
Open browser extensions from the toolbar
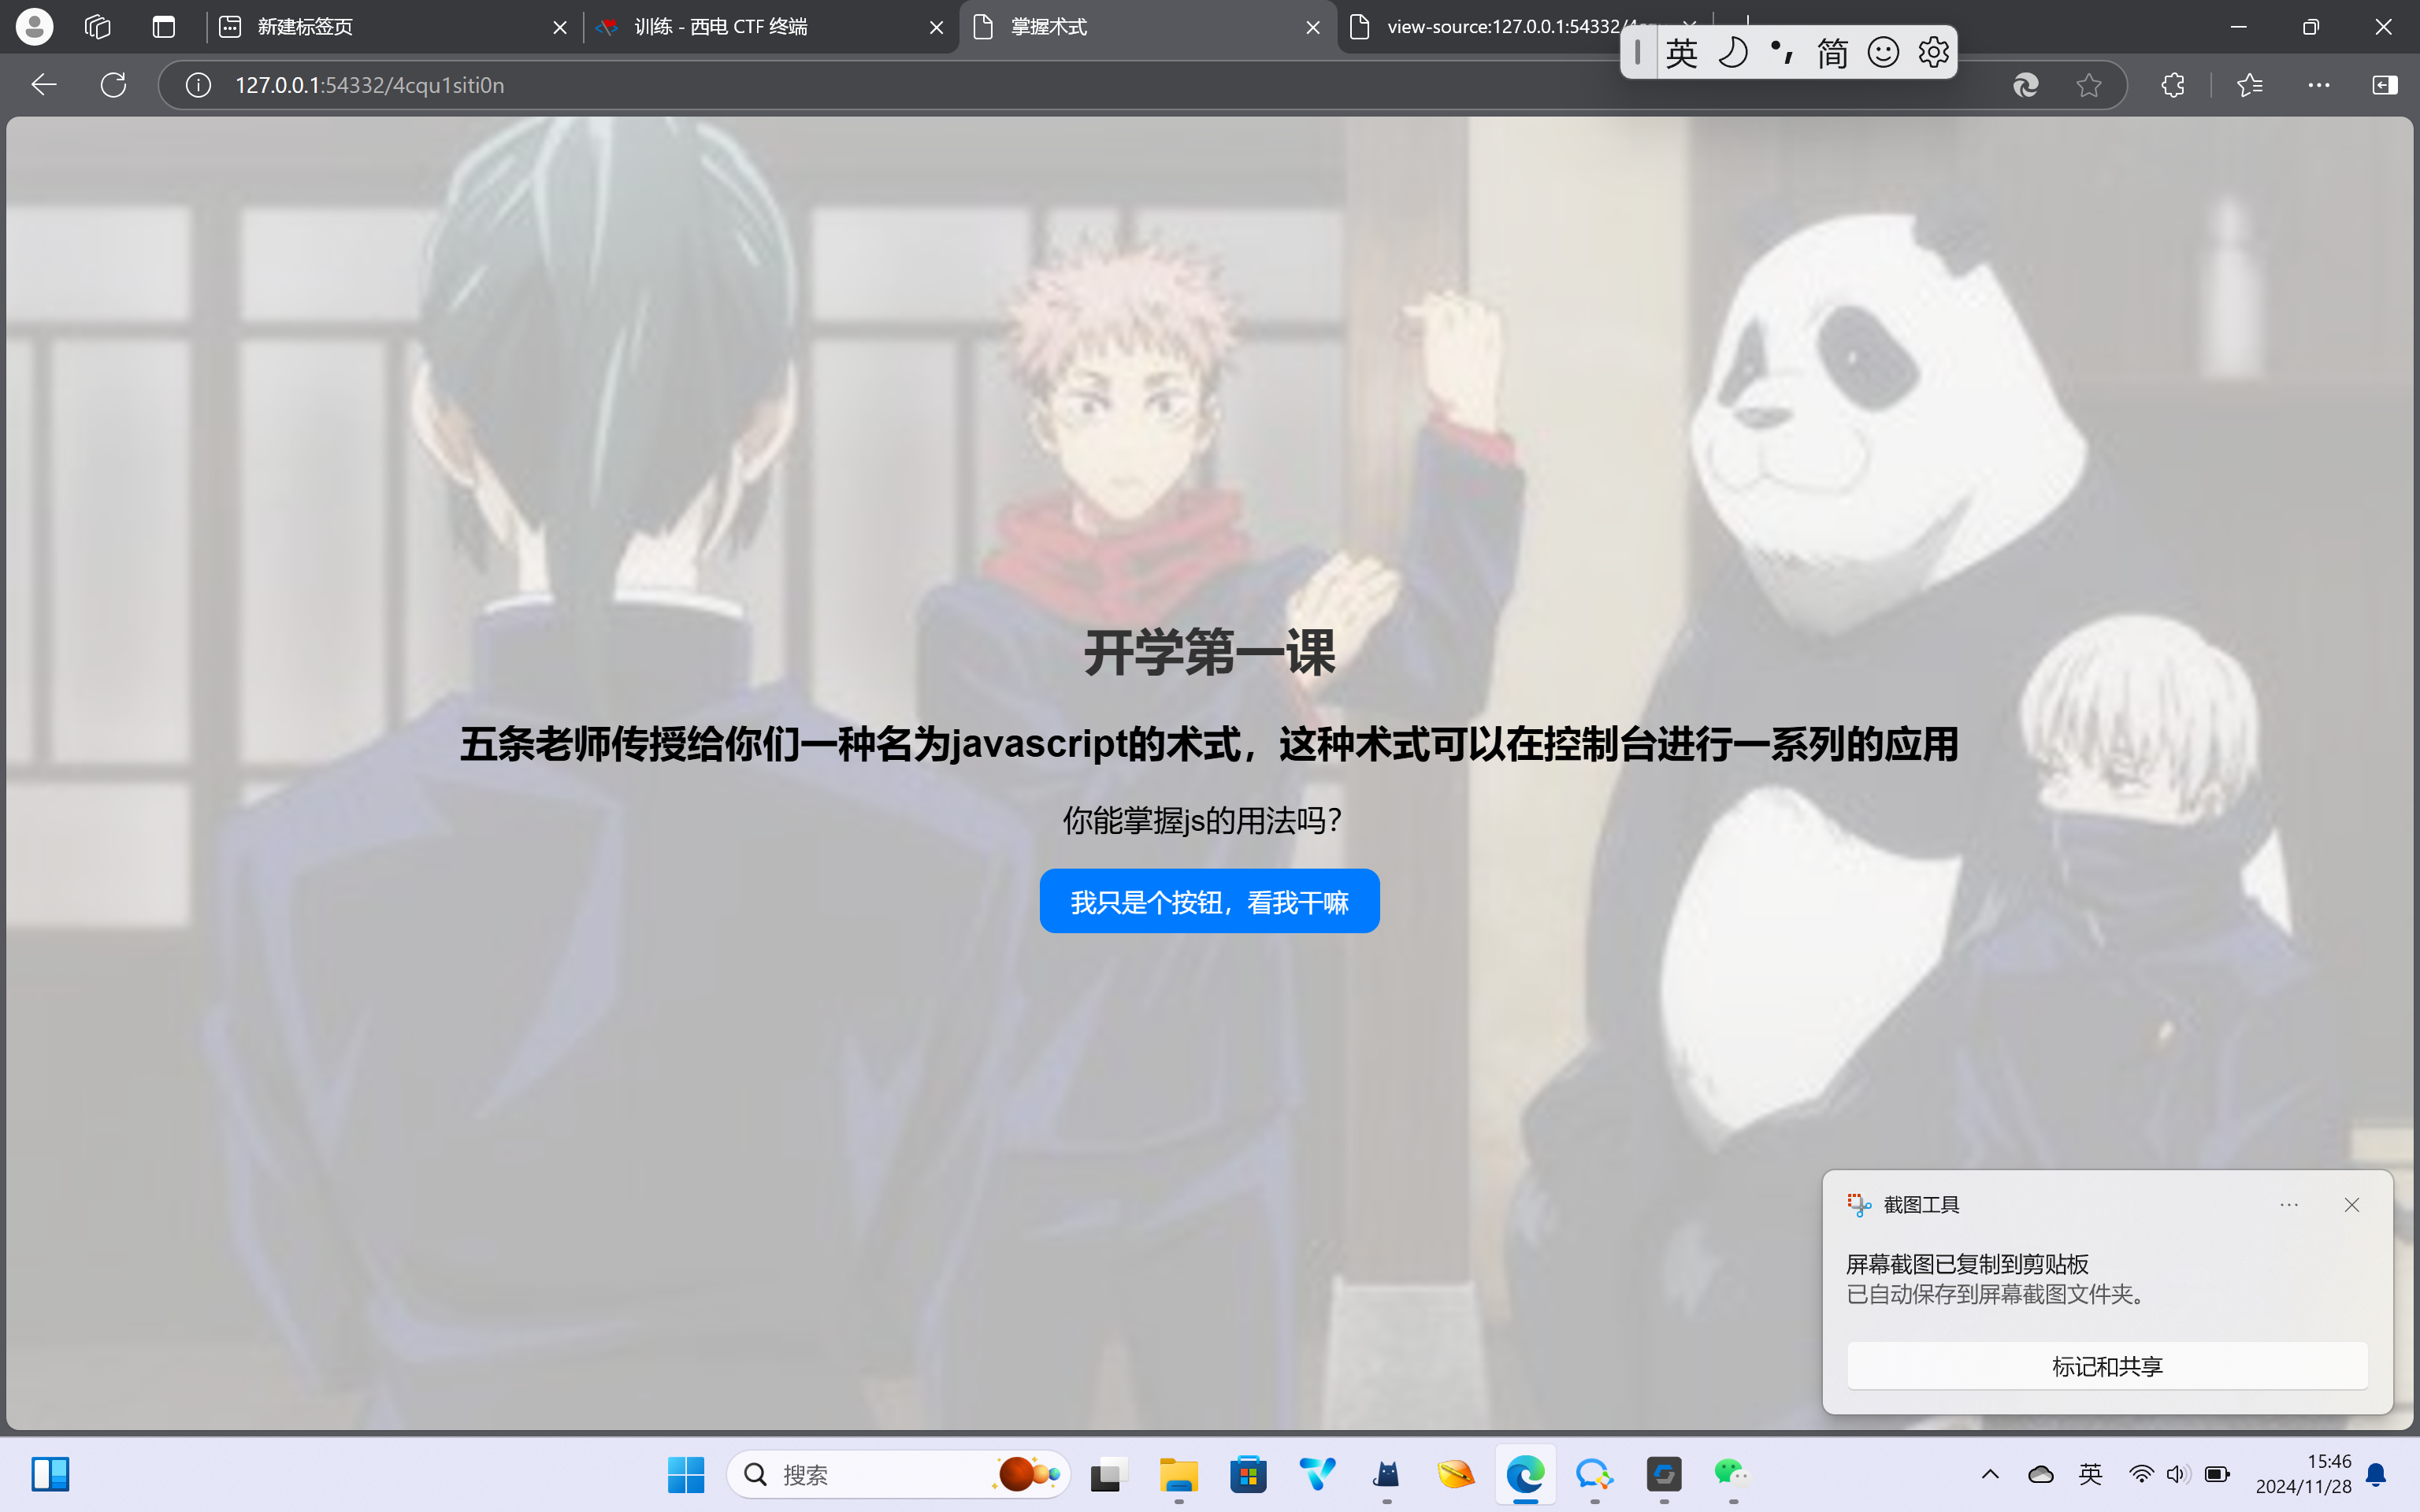point(2172,85)
